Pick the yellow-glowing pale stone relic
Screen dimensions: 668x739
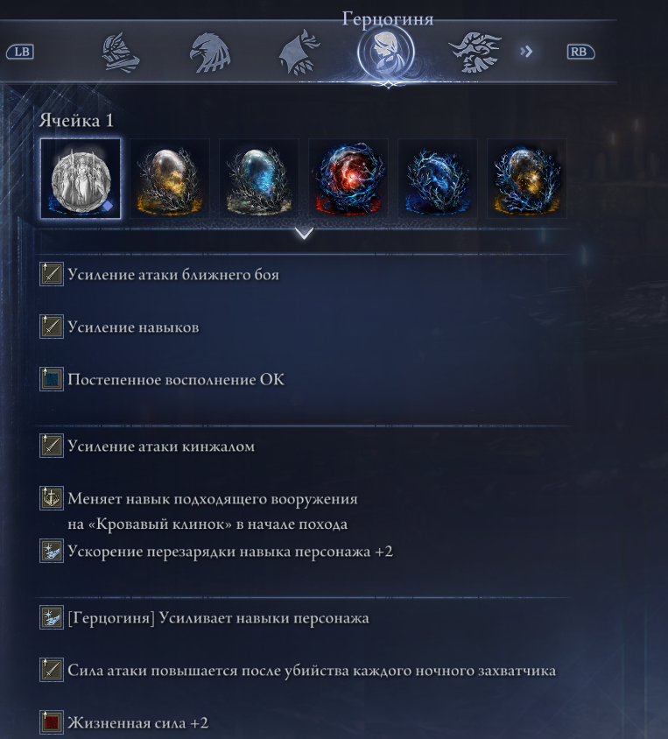coord(170,179)
